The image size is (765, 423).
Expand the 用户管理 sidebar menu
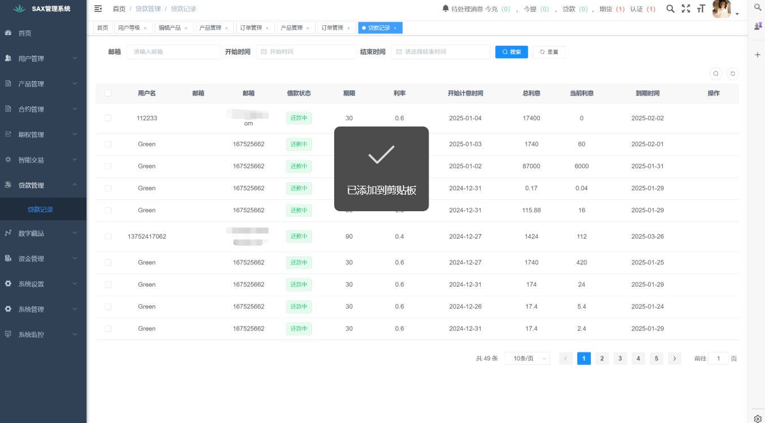(x=43, y=58)
